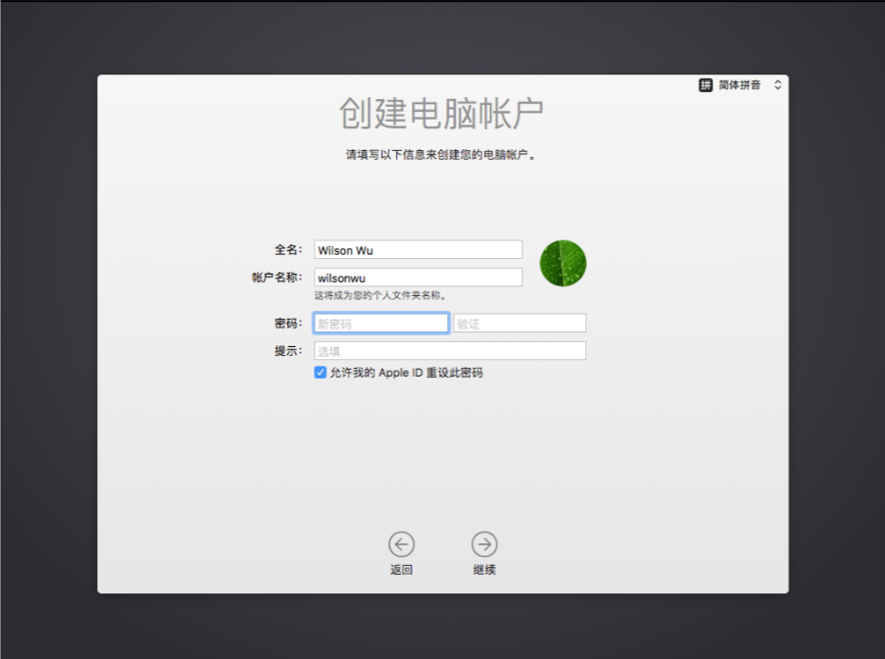The width and height of the screenshot is (885, 659).
Task: Click the 创建电脑帐户 heading
Action: click(441, 113)
